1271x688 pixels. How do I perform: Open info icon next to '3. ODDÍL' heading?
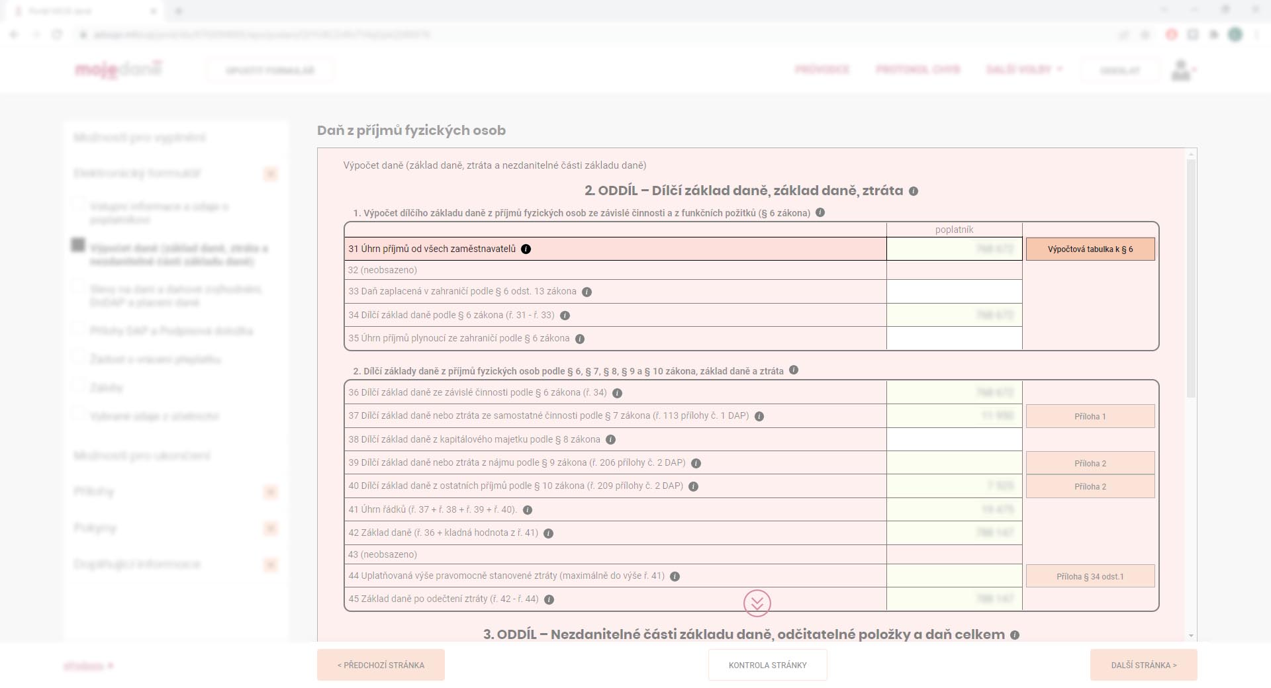pos(1015,635)
